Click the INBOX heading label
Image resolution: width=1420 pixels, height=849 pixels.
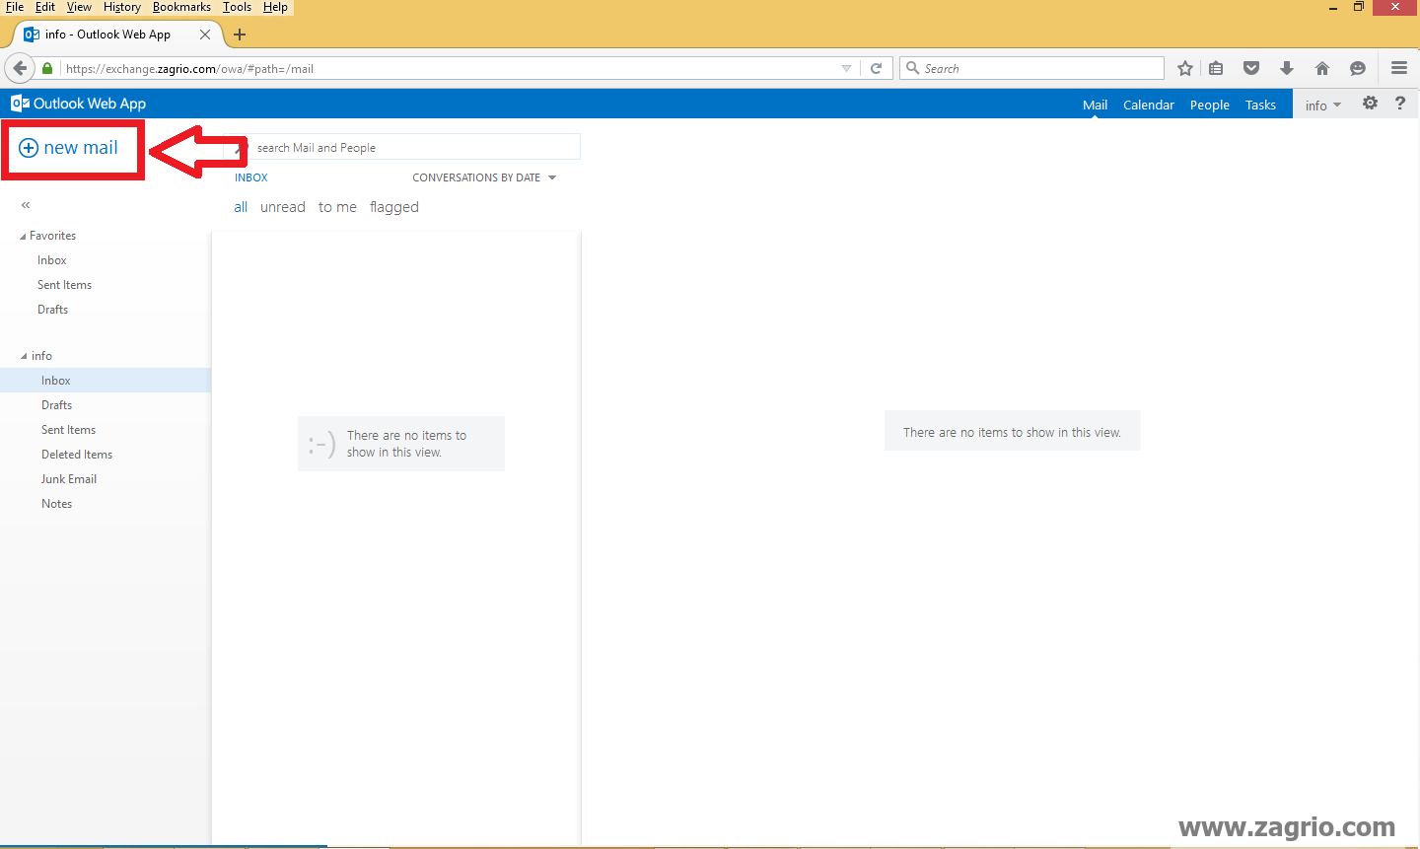(251, 177)
